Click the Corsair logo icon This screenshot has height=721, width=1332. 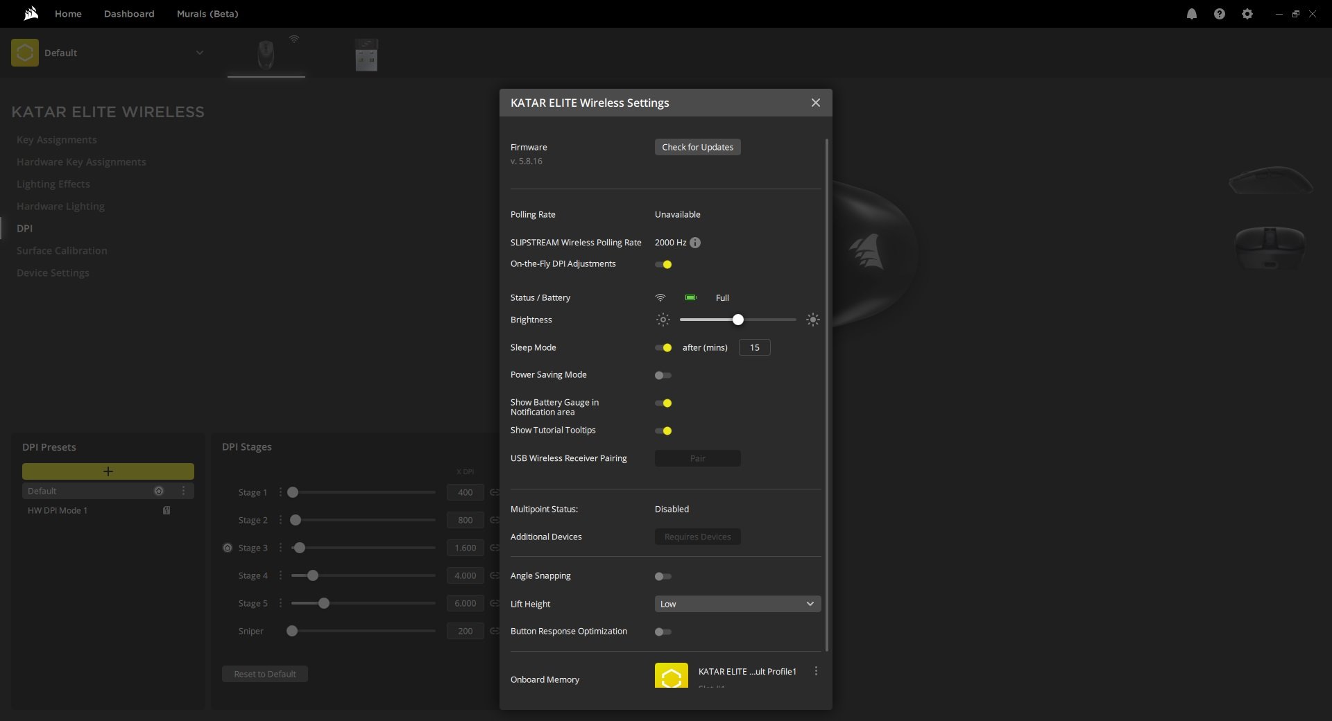pos(31,14)
